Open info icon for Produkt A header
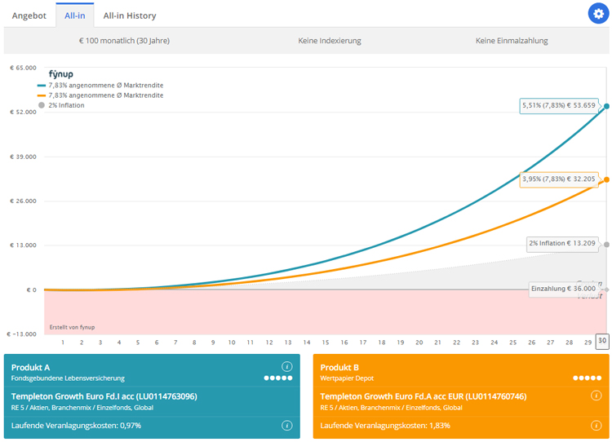The height and width of the screenshot is (442, 612). (287, 367)
